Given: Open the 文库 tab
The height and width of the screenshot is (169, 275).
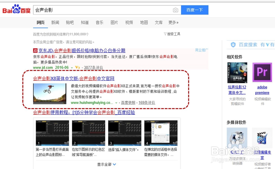Looking at the screenshot, I should click(159, 23).
